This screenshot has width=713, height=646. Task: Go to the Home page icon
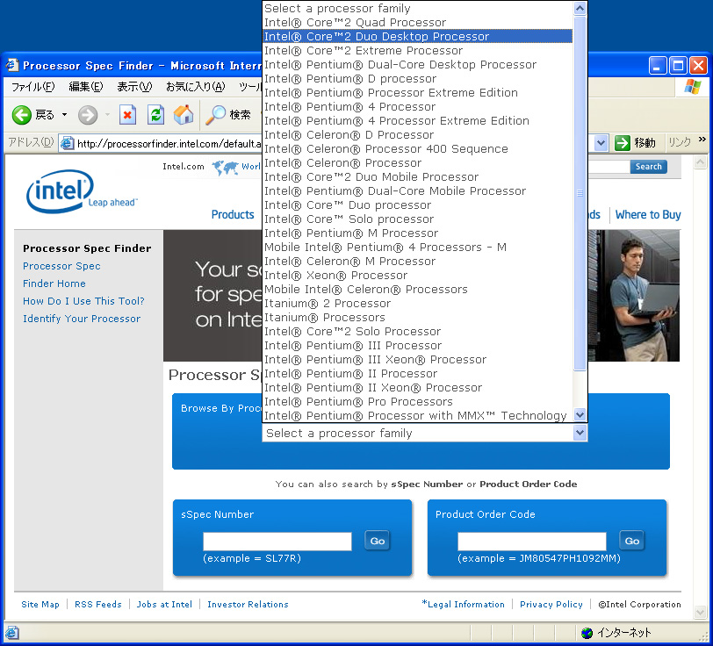[x=184, y=115]
